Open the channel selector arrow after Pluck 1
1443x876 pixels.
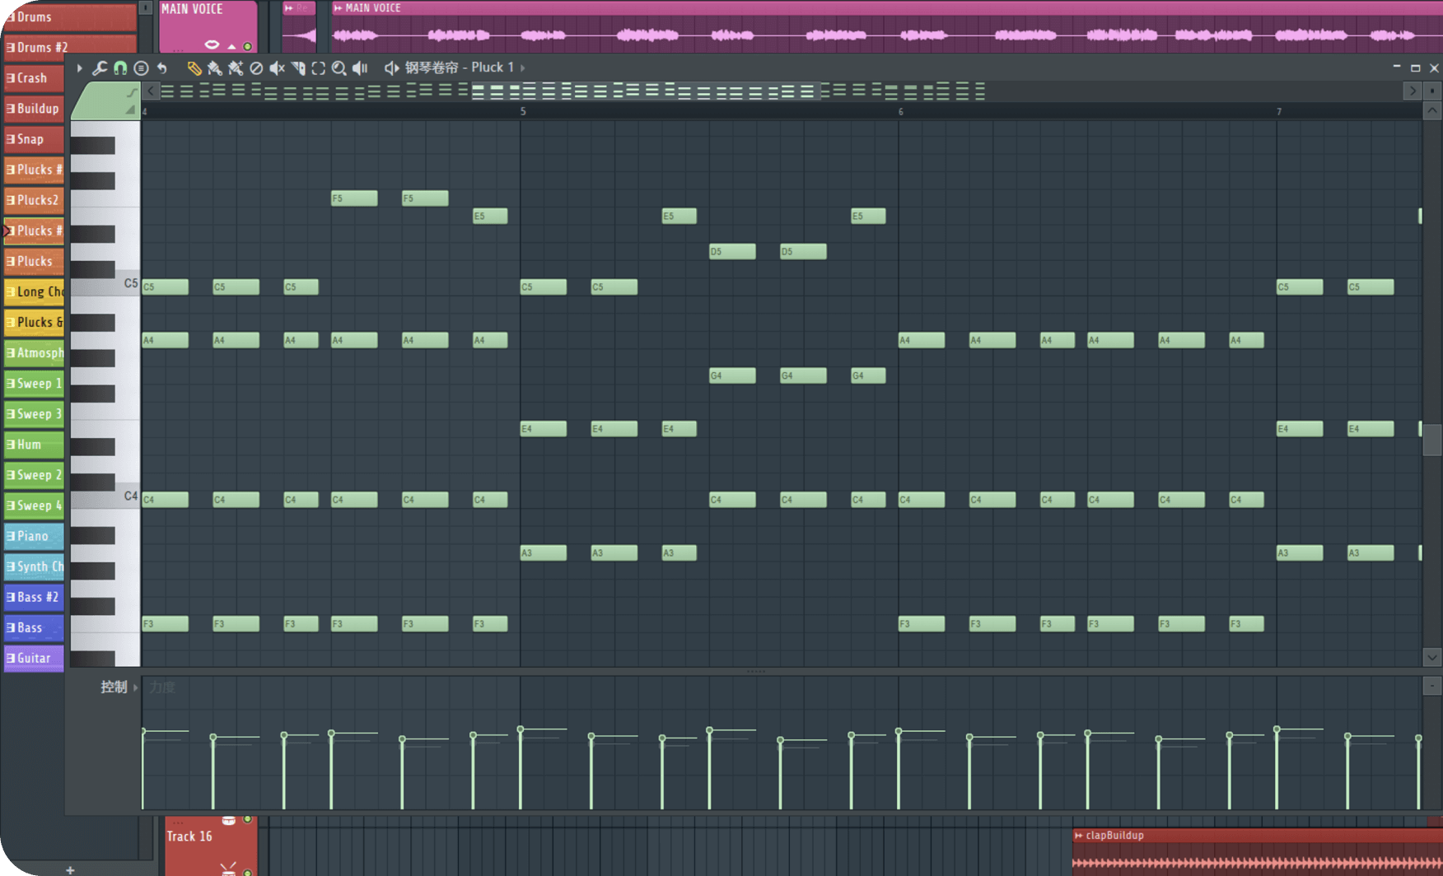click(523, 68)
